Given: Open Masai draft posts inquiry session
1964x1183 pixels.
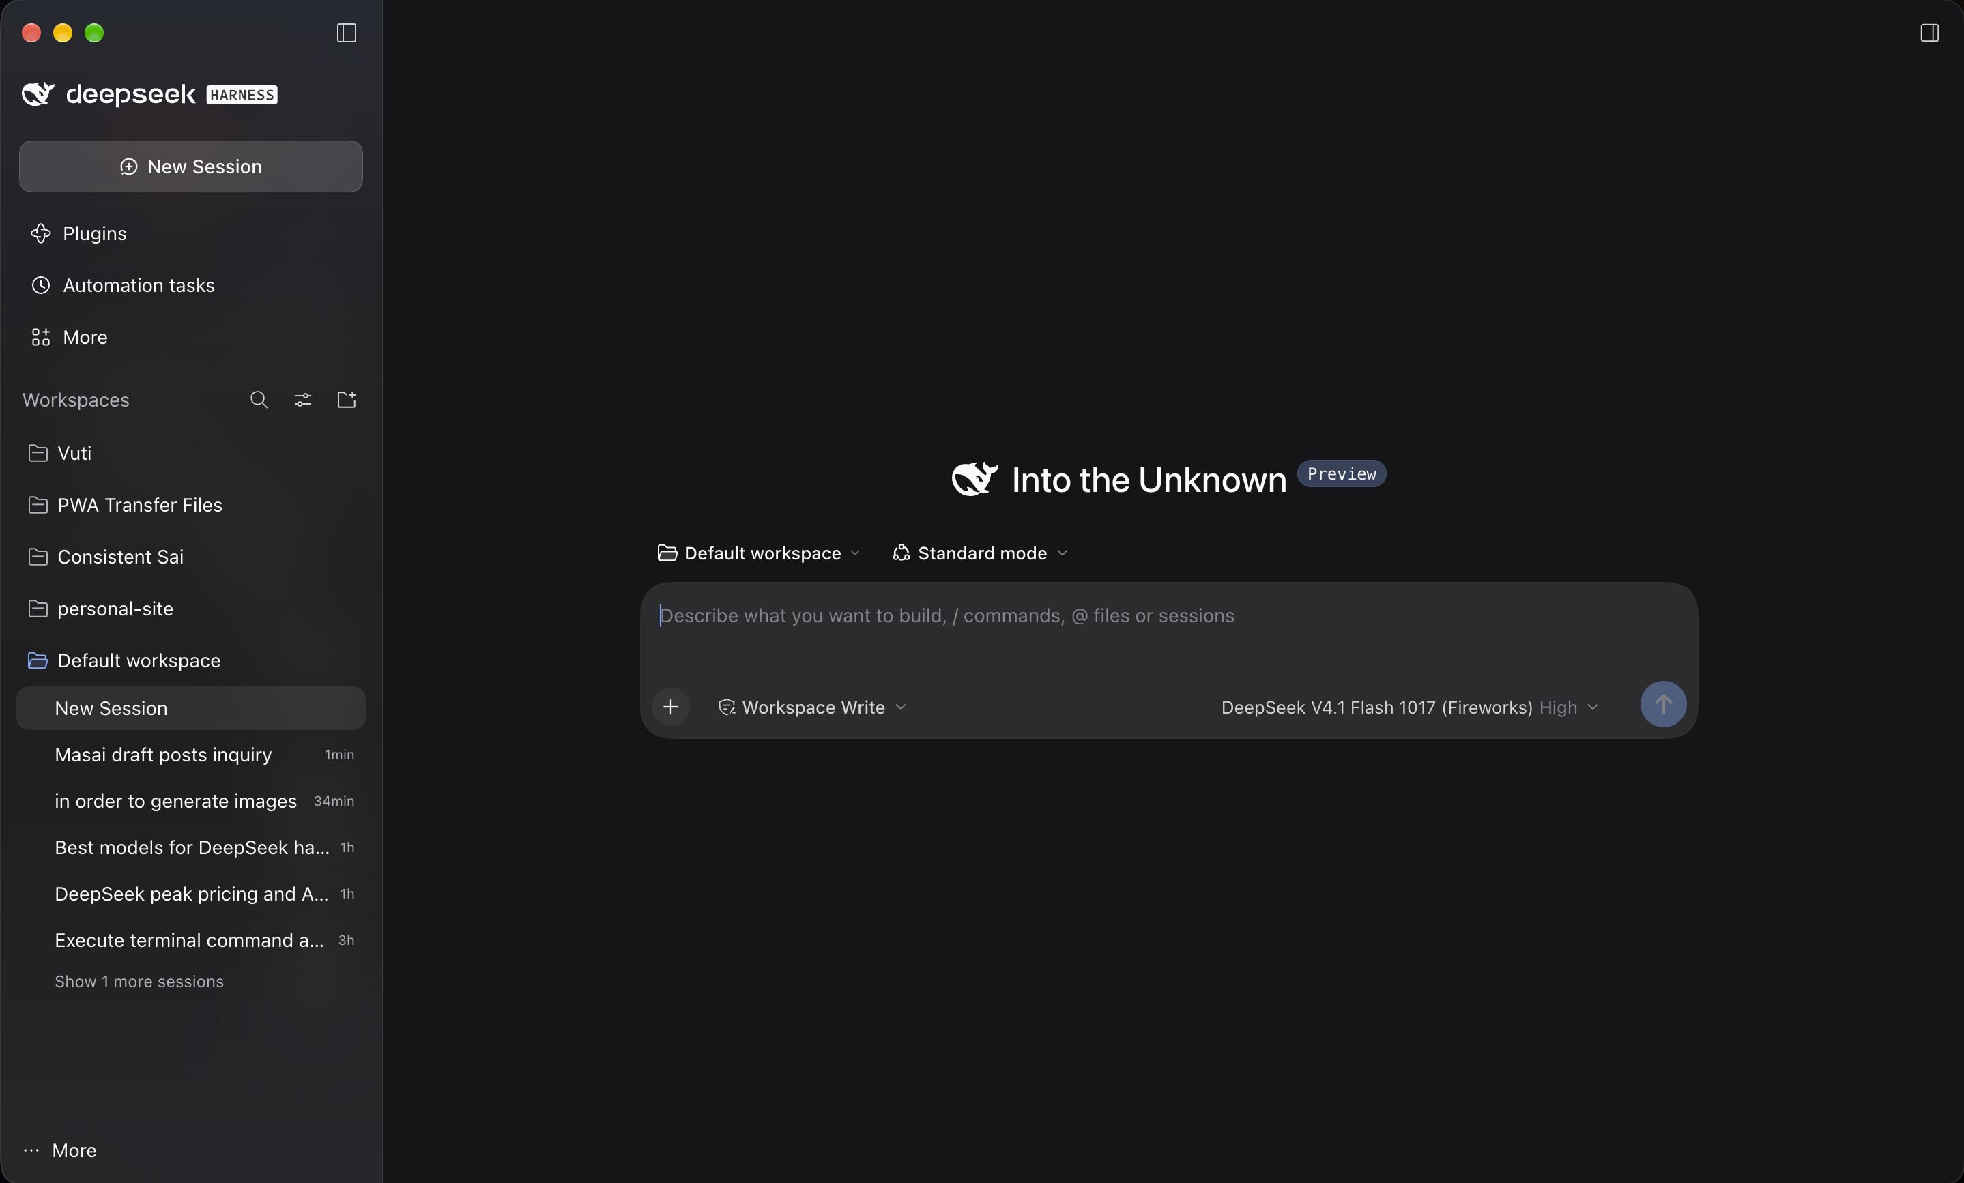Looking at the screenshot, I should (x=190, y=755).
